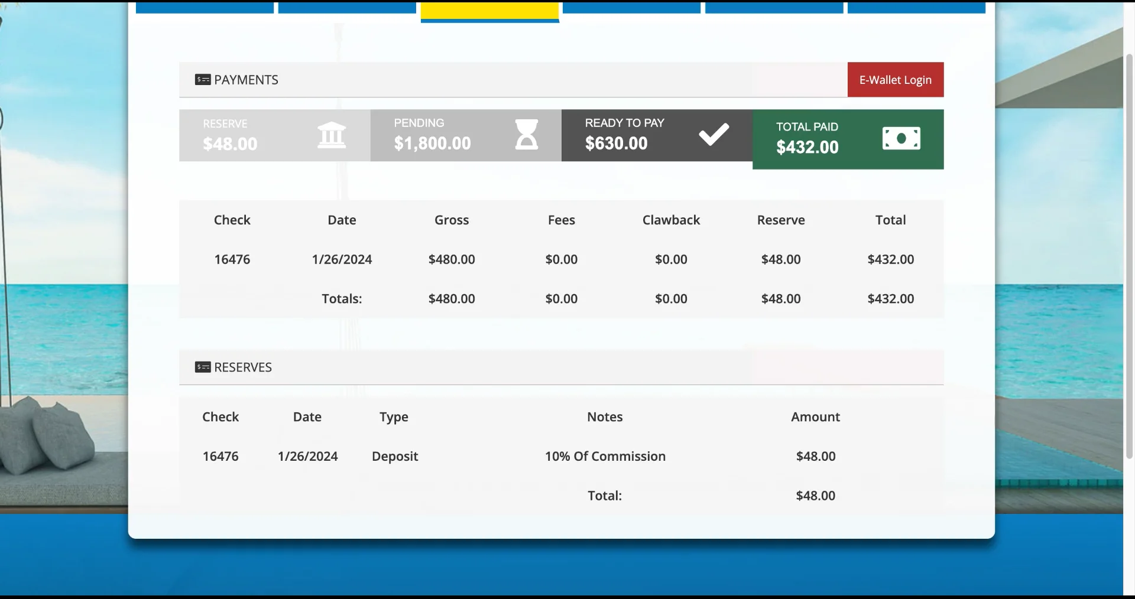Select the rightmost navigation tab
1135x599 pixels.
[x=916, y=8]
